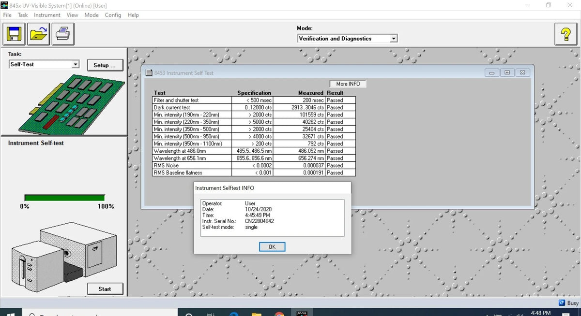The width and height of the screenshot is (581, 316).
Task: Click the green self-test progress bar
Action: pos(64,198)
